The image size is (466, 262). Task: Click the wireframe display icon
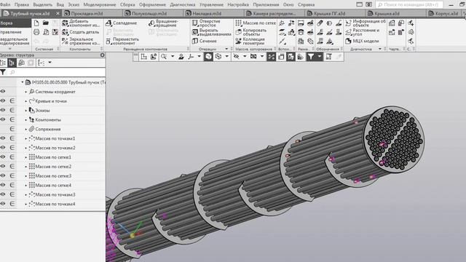[x=218, y=57]
